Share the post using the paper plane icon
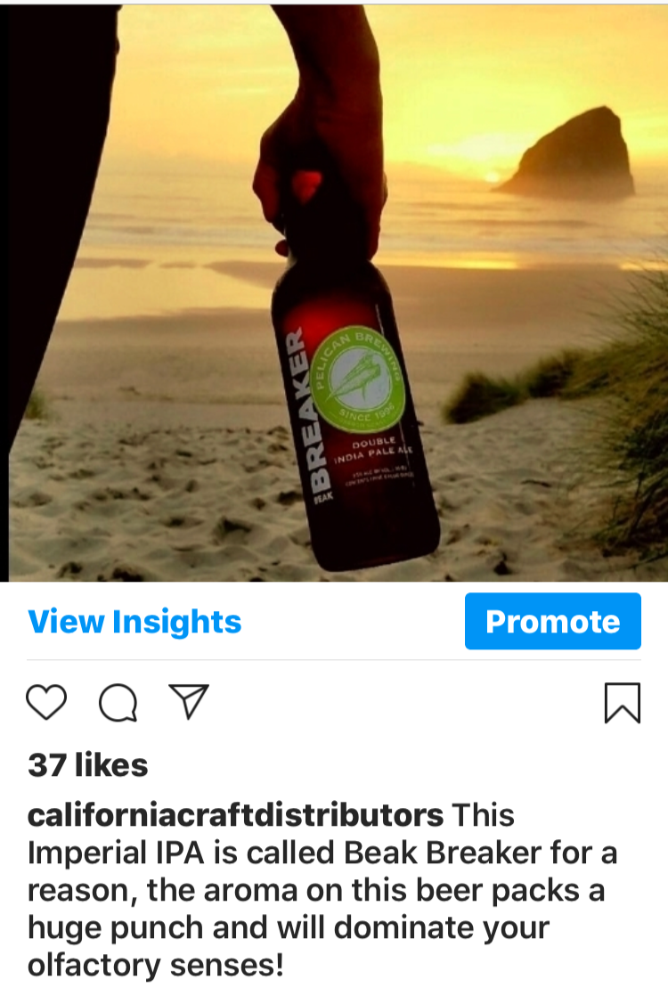The width and height of the screenshot is (668, 996). 189,701
